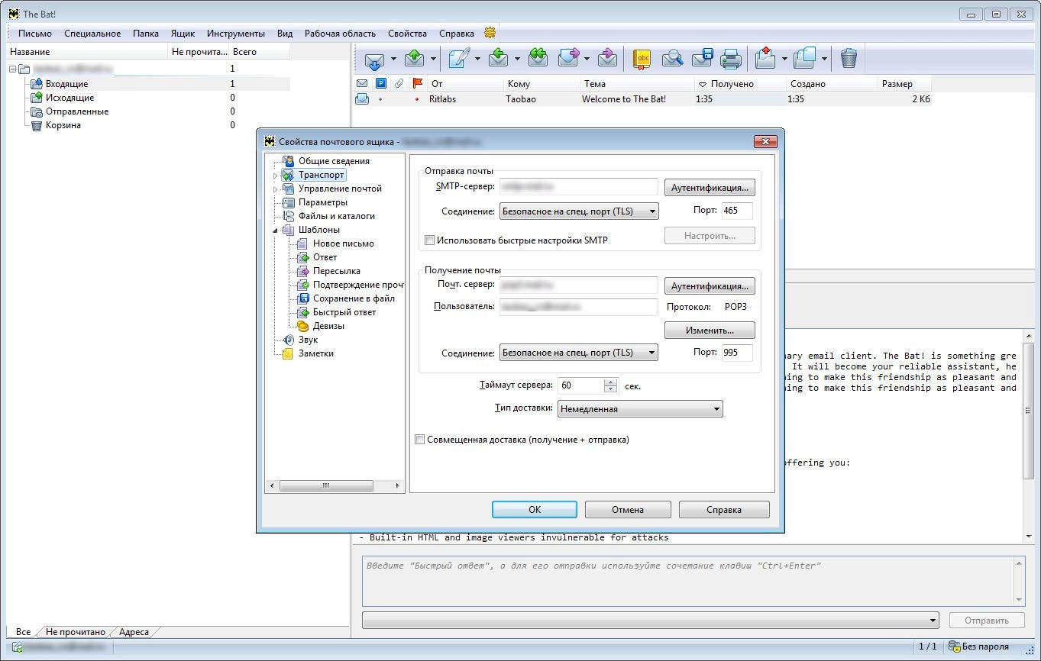The width and height of the screenshot is (1041, 661).
Task: Open the Тип доставки dropdown
Action: click(640, 408)
